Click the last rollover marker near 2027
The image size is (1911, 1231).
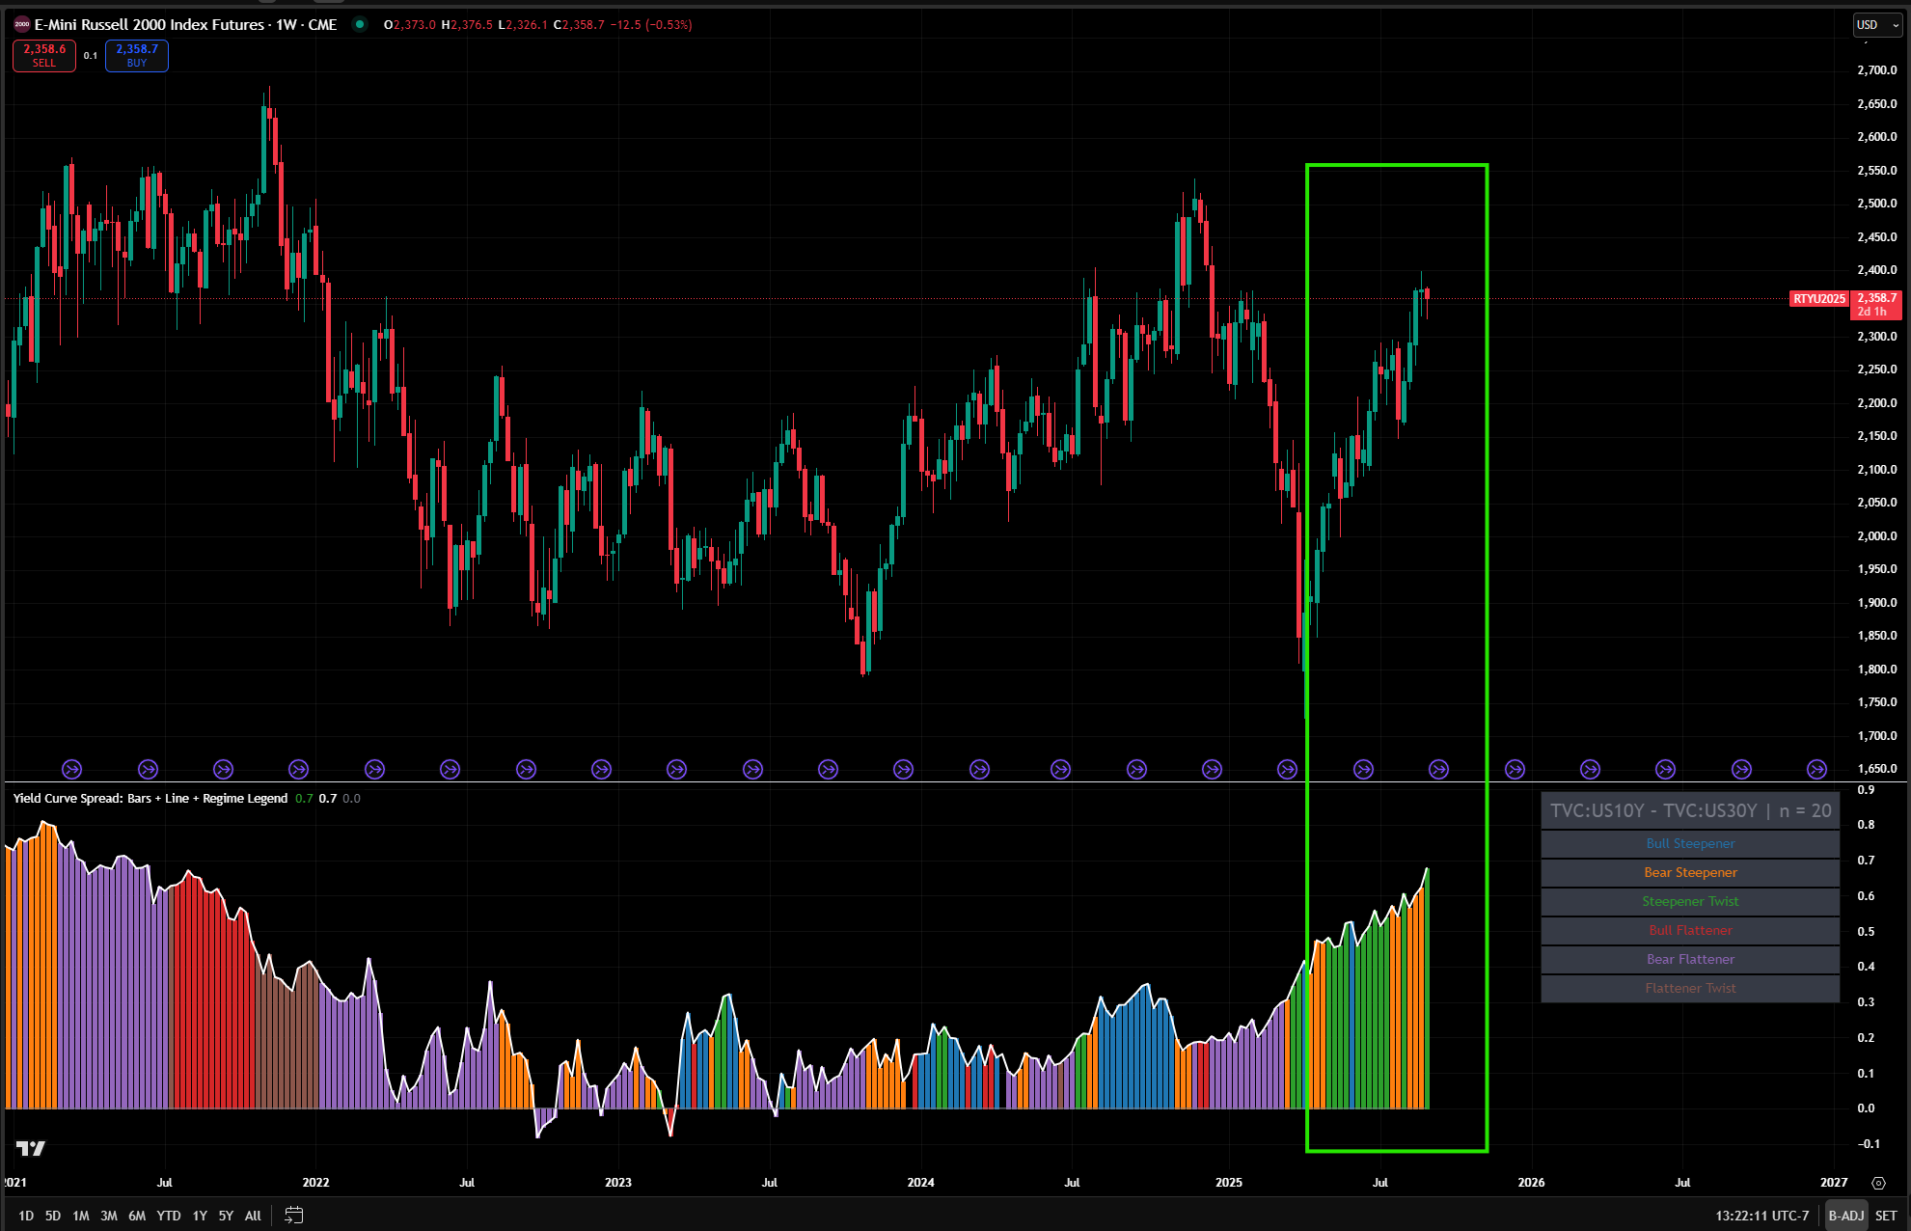click(1816, 769)
